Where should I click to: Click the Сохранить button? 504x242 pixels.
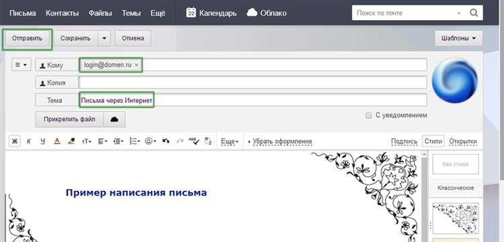[76, 38]
